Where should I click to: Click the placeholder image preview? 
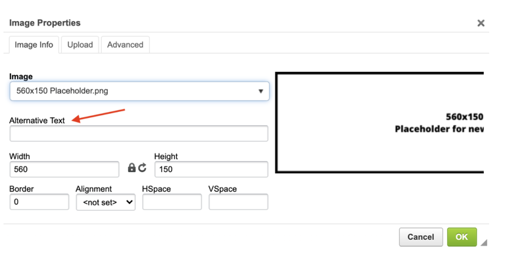pyautogui.click(x=379, y=122)
